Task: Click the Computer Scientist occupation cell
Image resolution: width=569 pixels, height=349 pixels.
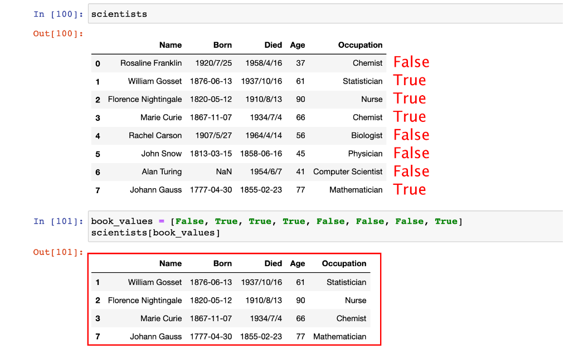Action: [348, 172]
